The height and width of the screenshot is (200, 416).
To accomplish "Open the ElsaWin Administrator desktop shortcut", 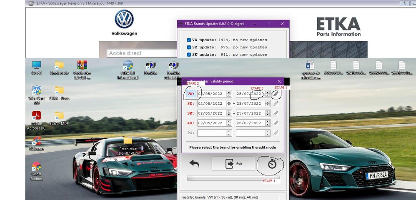I will click(173, 70).
